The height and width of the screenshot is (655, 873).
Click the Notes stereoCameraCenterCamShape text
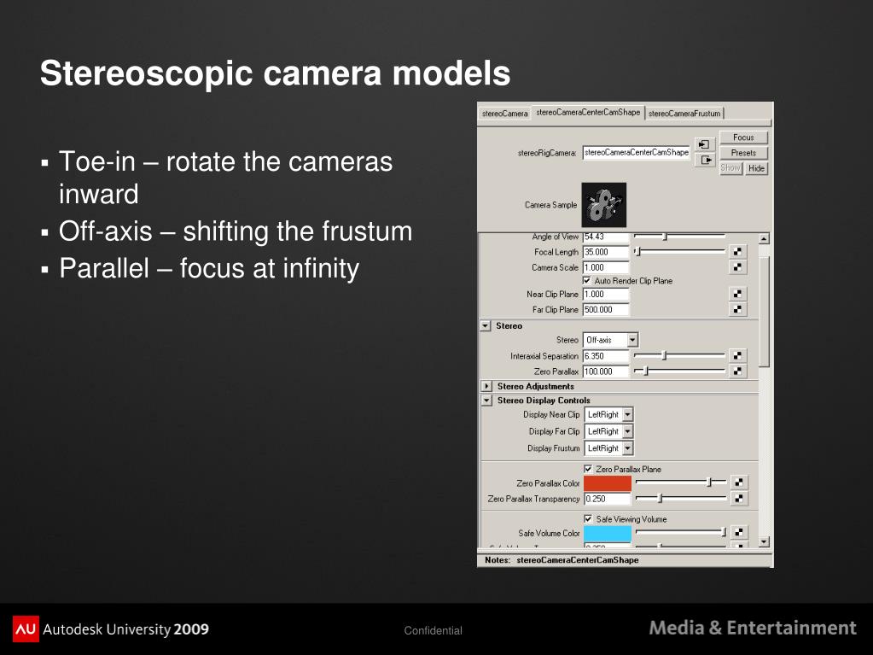[562, 560]
